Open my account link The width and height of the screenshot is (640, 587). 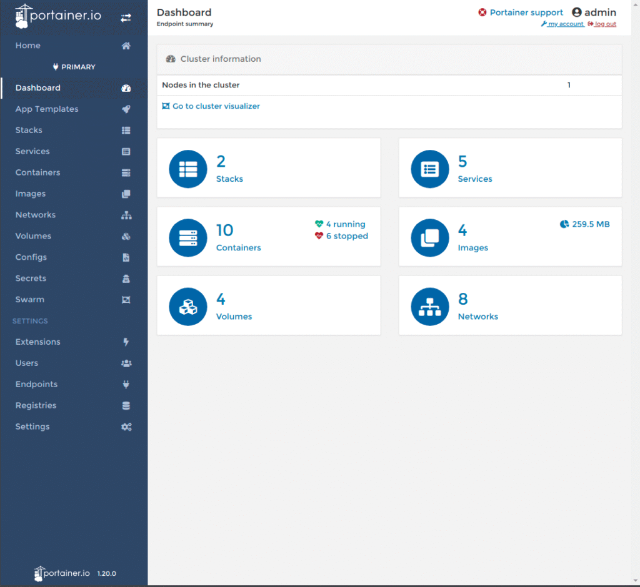pos(563,24)
